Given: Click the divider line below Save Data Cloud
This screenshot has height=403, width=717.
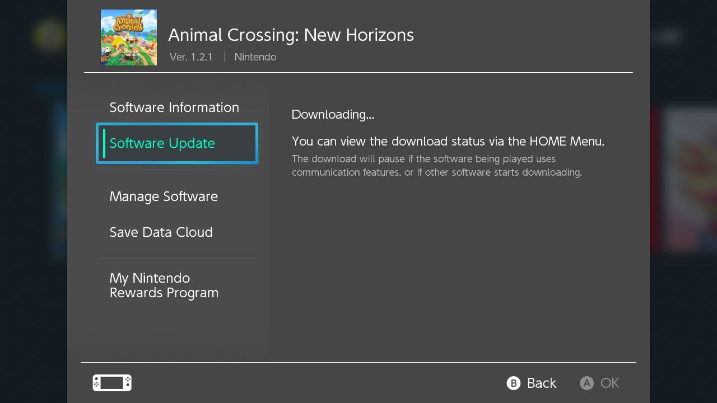Looking at the screenshot, I should (177, 259).
